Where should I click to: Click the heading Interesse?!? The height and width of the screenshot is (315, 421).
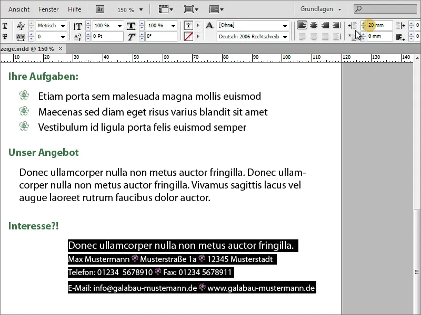tap(34, 226)
